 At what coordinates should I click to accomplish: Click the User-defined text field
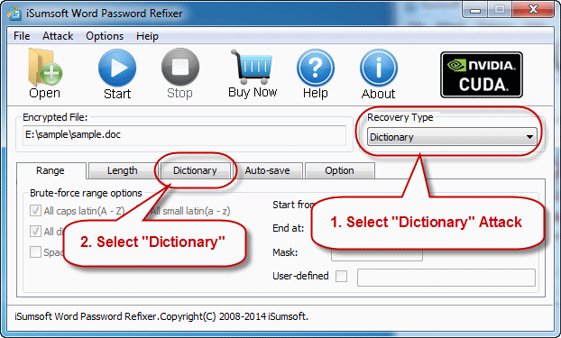(x=446, y=278)
